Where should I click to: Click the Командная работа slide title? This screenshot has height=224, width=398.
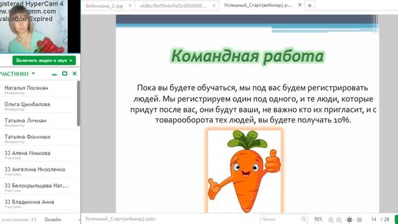point(248,56)
